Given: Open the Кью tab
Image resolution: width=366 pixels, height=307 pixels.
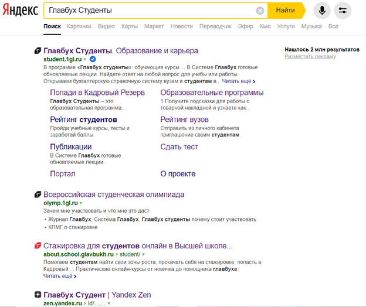Looking at the screenshot, I should pyautogui.click(x=265, y=26).
